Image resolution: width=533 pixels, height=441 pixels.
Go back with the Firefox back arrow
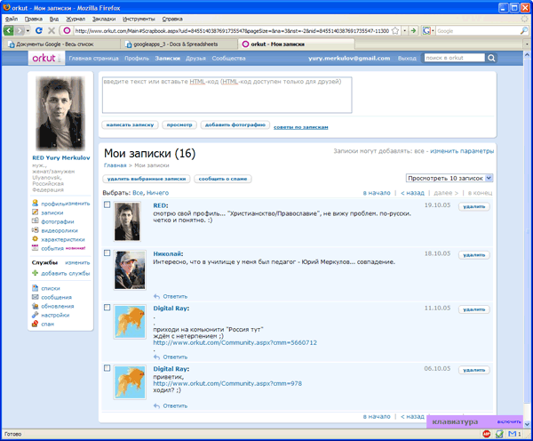coord(9,30)
